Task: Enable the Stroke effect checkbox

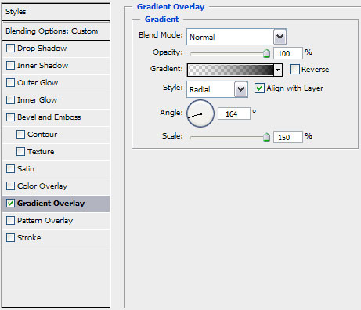Action: click(x=10, y=238)
